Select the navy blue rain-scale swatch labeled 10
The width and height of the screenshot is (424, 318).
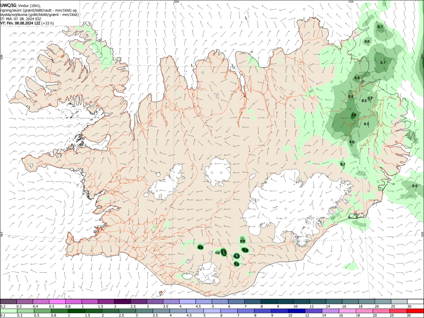click(x=297, y=311)
